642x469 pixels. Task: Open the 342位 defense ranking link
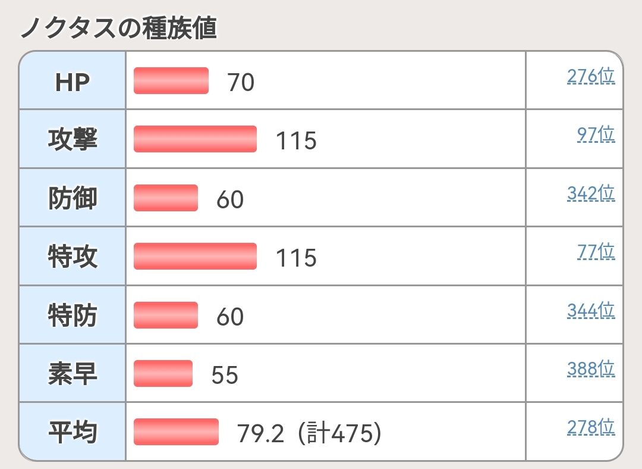pyautogui.click(x=591, y=193)
